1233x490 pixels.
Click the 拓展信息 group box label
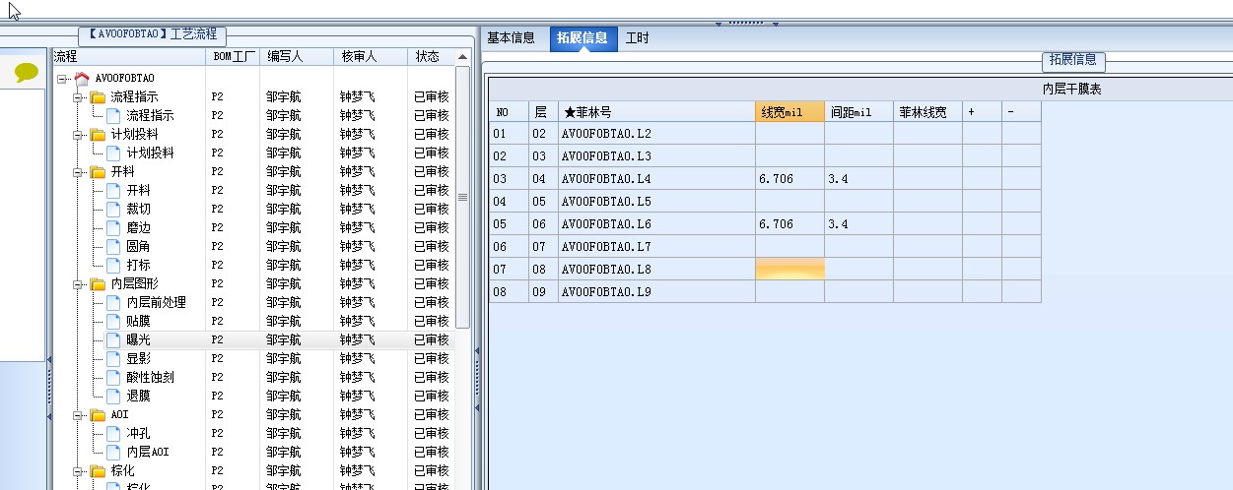(1073, 60)
